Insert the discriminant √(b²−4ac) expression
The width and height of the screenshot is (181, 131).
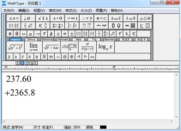click(51, 47)
